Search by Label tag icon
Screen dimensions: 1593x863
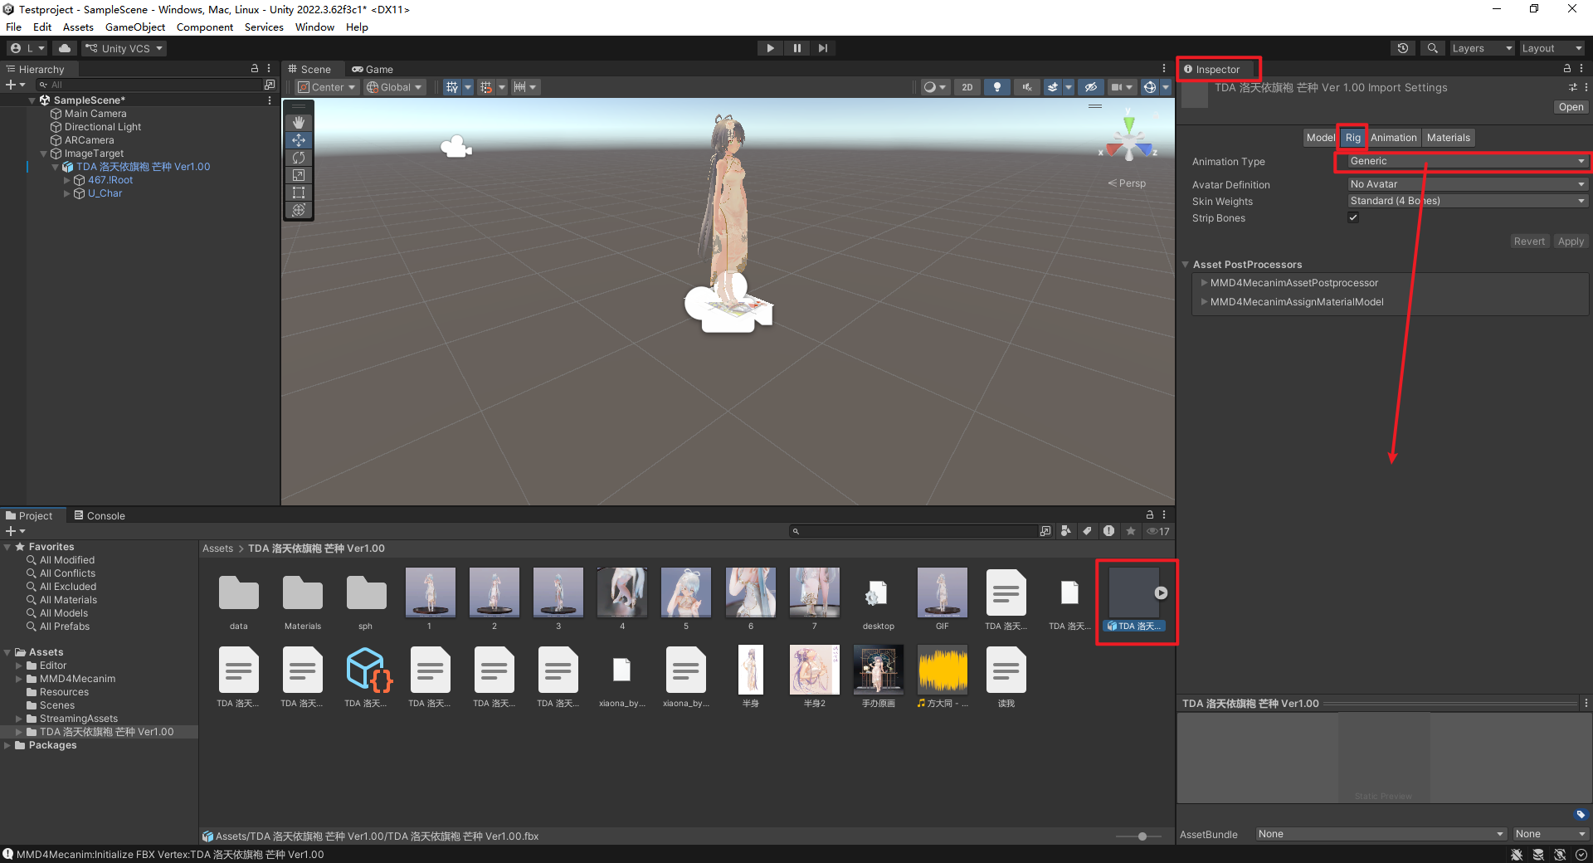coord(1087,531)
